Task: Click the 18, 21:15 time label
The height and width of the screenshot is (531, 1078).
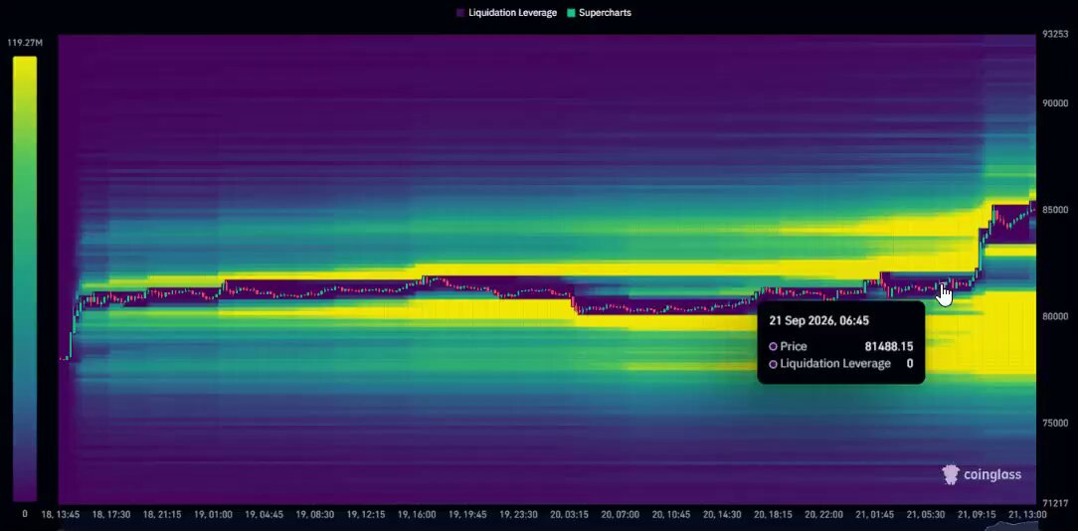Action: pyautogui.click(x=161, y=514)
